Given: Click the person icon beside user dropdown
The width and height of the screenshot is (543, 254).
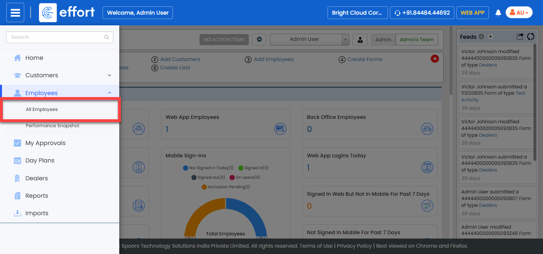Looking at the screenshot, I should pyautogui.click(x=360, y=40).
